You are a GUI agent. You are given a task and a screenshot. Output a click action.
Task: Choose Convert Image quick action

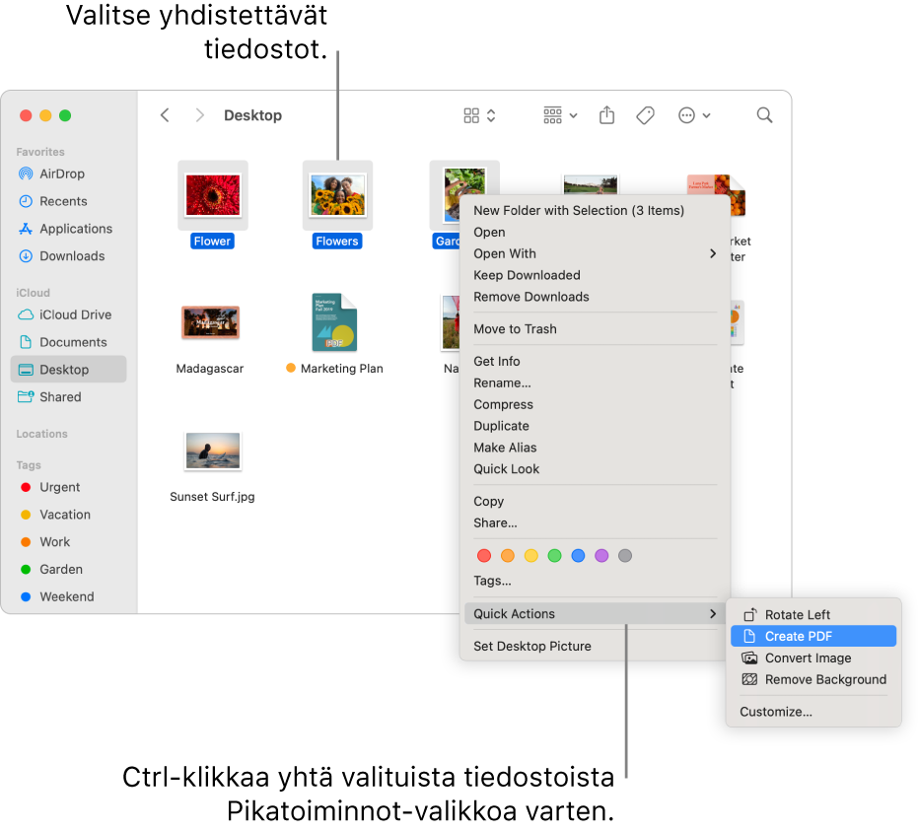tap(813, 658)
